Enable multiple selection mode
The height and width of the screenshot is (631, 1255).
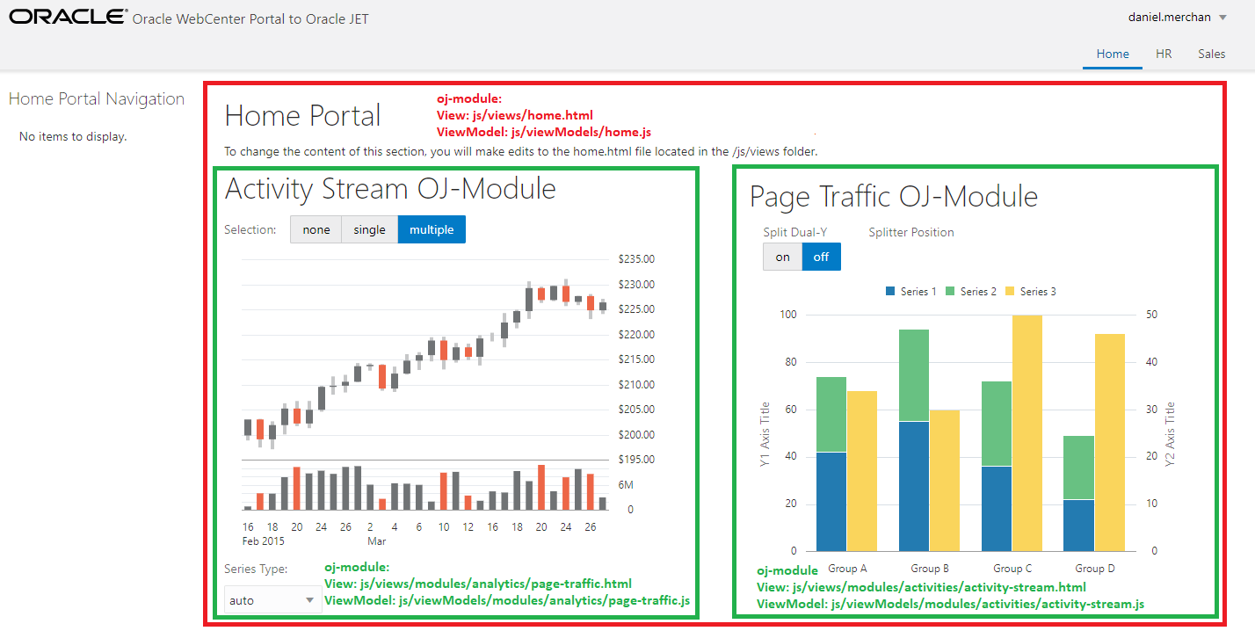(x=431, y=228)
